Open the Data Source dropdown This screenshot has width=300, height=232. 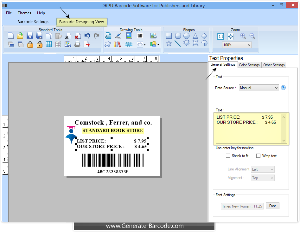(259, 88)
